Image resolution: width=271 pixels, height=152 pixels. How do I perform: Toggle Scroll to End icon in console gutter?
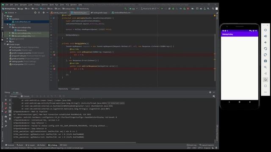click(x=10, y=111)
